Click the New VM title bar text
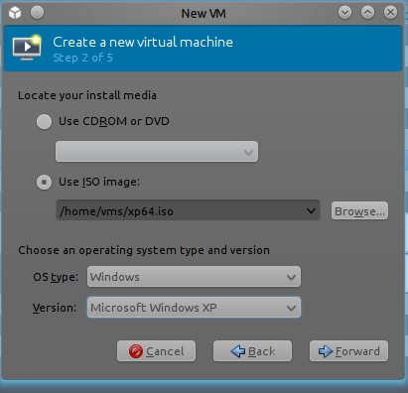This screenshot has height=393, width=408. (204, 14)
